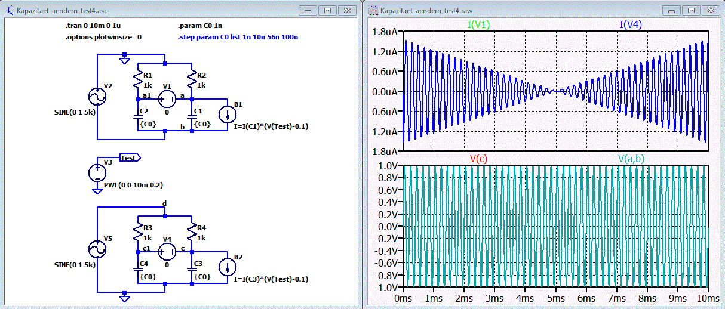725x309 pixels.
Task: Select resistor R1 in the upper circuit
Action: (138, 78)
